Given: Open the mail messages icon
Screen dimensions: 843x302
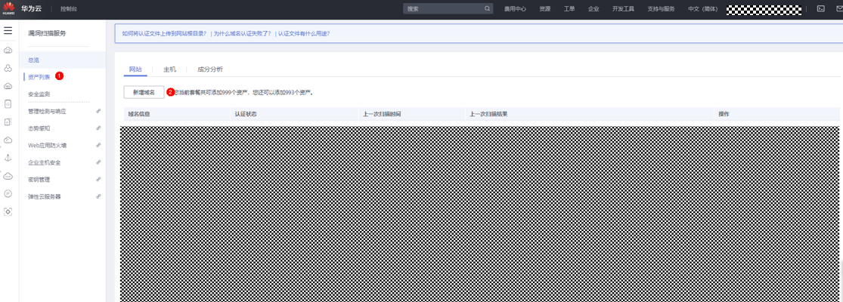Looking at the screenshot, I should coord(839,8).
